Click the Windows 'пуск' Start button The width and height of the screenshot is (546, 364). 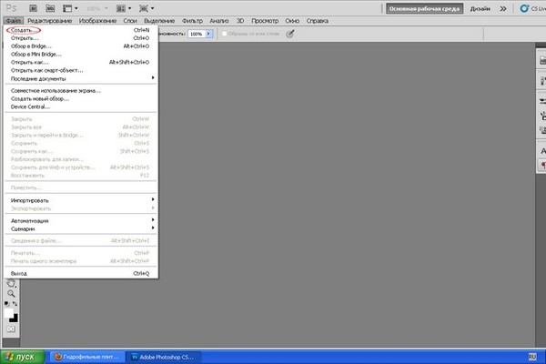(x=19, y=356)
